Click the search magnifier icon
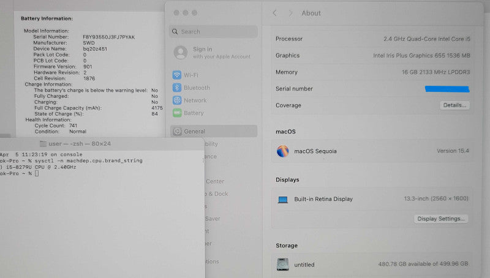Image resolution: width=490 pixels, height=278 pixels. click(x=175, y=32)
